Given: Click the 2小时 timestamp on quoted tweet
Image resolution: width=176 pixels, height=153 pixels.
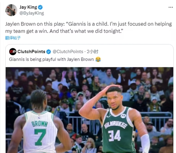Looking at the screenshot, I should 93,52.
